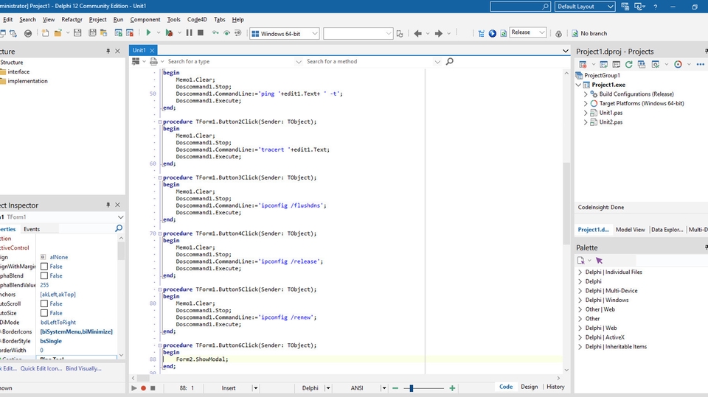Click the Bind Visually... link
The height and width of the screenshot is (397, 708).
83,368
